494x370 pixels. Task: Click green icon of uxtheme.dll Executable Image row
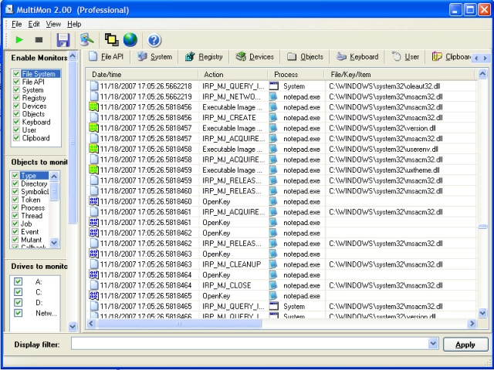point(94,170)
